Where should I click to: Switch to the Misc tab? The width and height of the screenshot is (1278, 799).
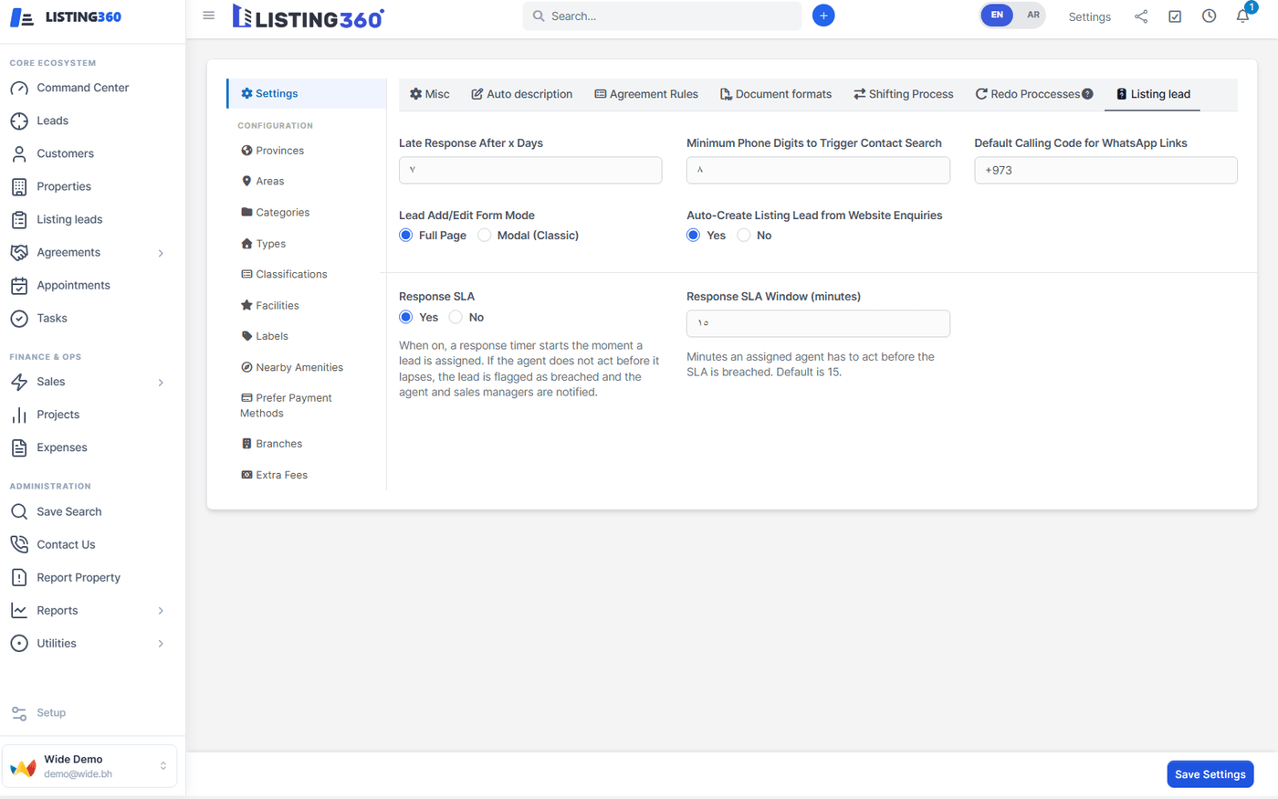(x=429, y=94)
